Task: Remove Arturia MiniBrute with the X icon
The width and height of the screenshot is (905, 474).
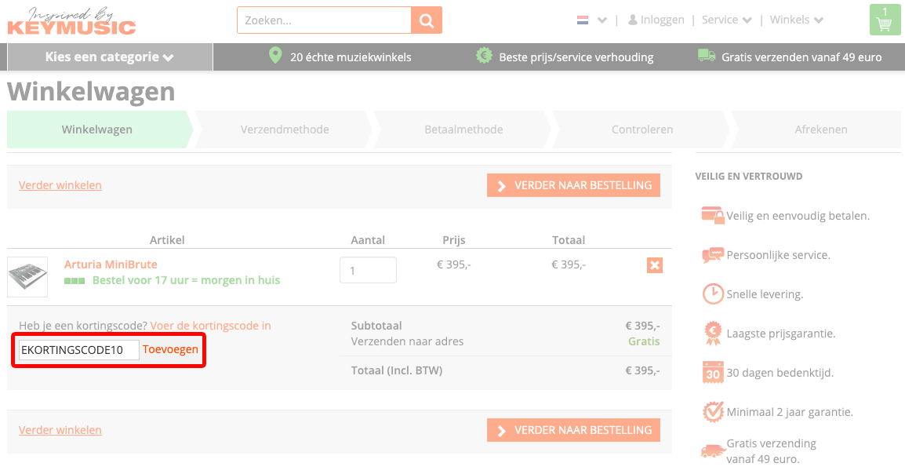Action: click(655, 265)
